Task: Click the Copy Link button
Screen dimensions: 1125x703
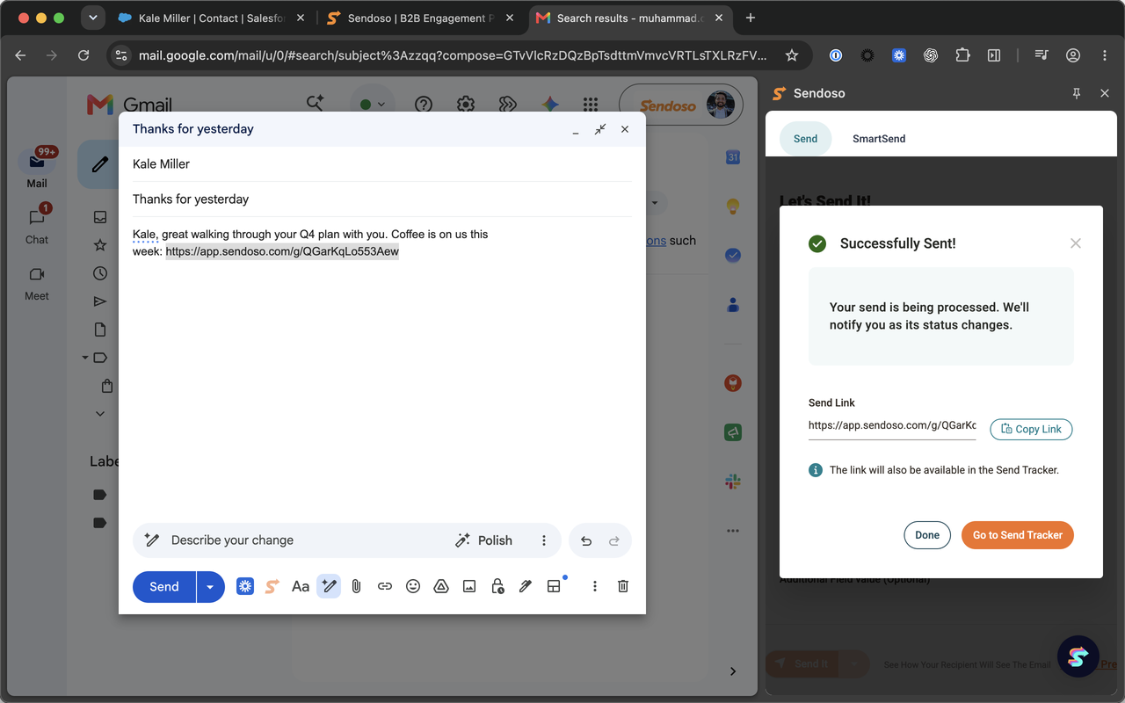Action: coord(1031,429)
